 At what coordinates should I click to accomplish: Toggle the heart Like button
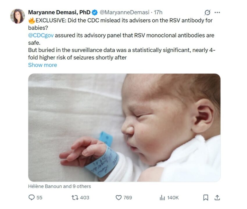(x=119, y=198)
